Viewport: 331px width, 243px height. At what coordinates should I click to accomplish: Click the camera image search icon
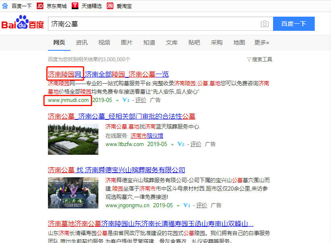pyautogui.click(x=264, y=24)
